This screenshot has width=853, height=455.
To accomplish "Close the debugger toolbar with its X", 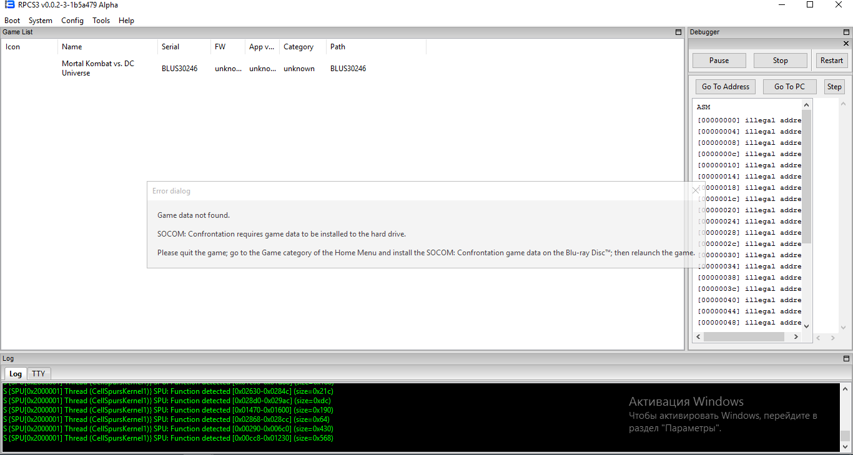I will pyautogui.click(x=846, y=44).
